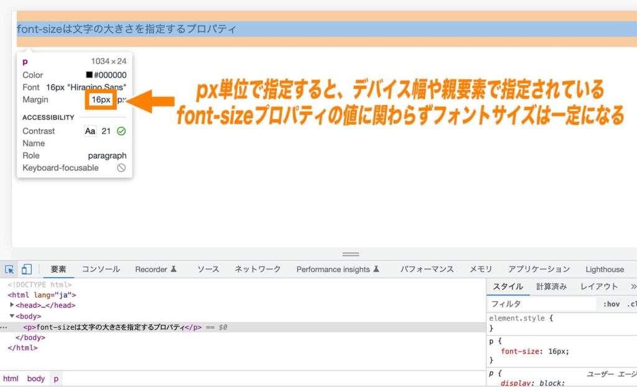Toggle the device toolbar icon
The image size is (637, 387).
(26, 268)
